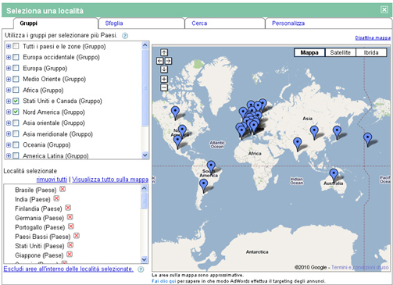
Task: Remove Portogallo from selected locations
Action: [x=71, y=226]
